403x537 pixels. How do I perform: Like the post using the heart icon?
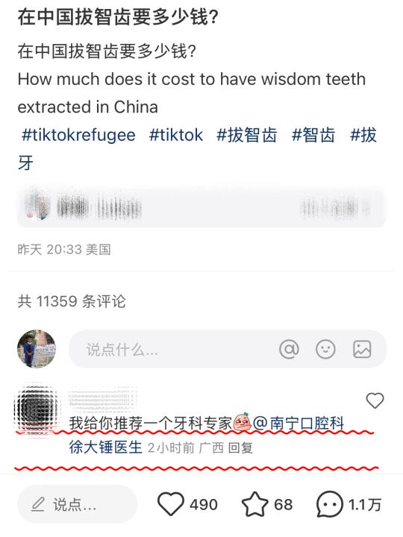click(170, 503)
